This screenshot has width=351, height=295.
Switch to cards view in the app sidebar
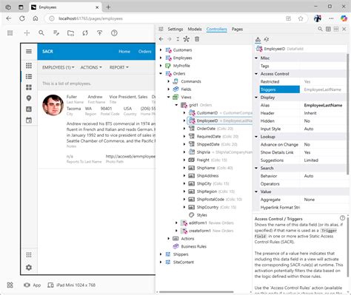(x=29, y=87)
